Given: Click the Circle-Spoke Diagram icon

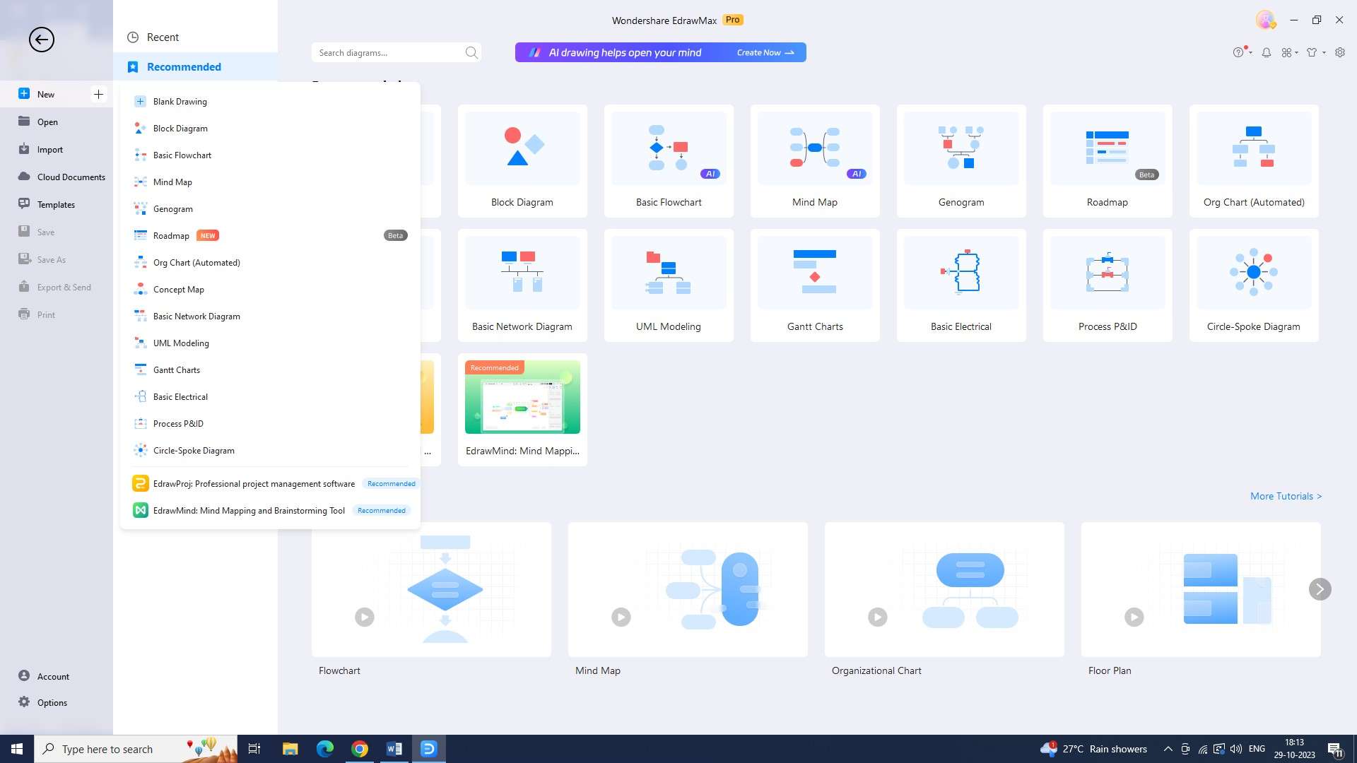Looking at the screenshot, I should (x=1254, y=270).
